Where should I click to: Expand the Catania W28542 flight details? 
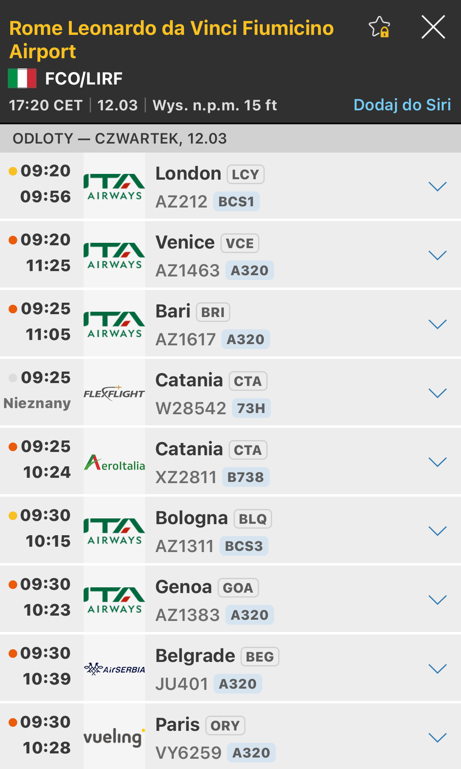437,393
